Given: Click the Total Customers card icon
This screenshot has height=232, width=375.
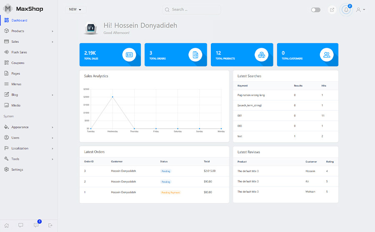Looking at the screenshot, I should [326, 55].
